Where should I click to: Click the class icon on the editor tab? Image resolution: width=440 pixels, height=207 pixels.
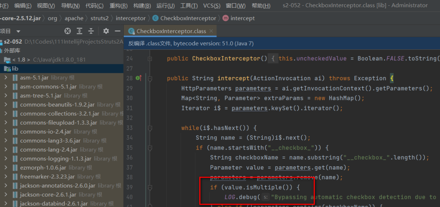point(130,31)
